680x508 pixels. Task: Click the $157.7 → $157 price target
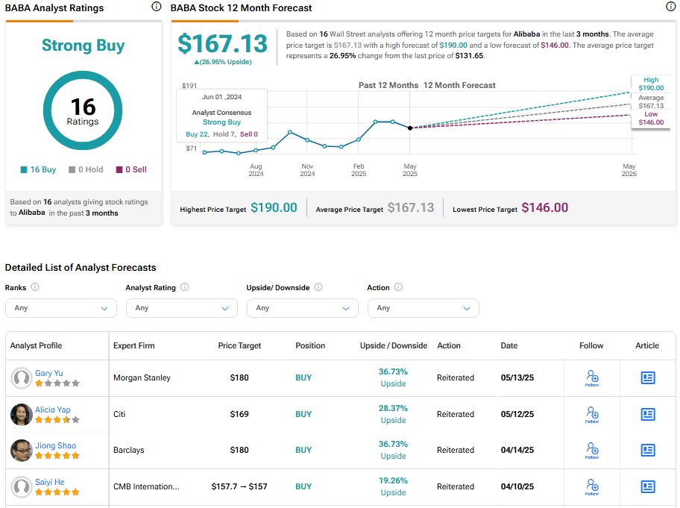pyautogui.click(x=239, y=487)
